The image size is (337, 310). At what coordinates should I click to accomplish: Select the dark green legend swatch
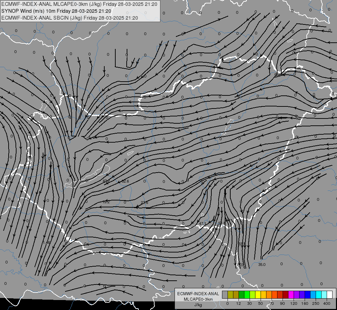point(241,294)
